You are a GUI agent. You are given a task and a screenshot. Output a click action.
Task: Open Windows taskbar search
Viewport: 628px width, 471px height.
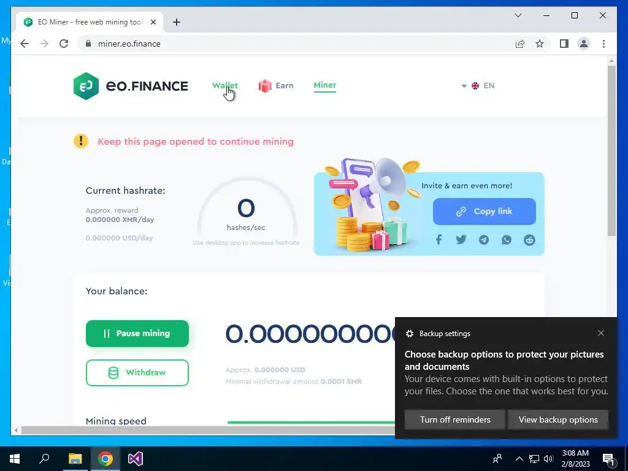click(x=44, y=459)
